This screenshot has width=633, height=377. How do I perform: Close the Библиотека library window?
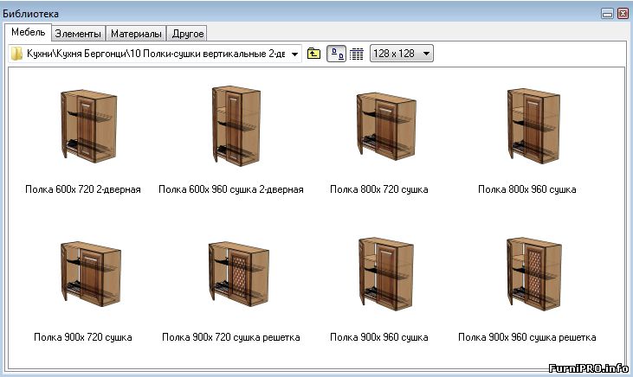tap(622, 14)
